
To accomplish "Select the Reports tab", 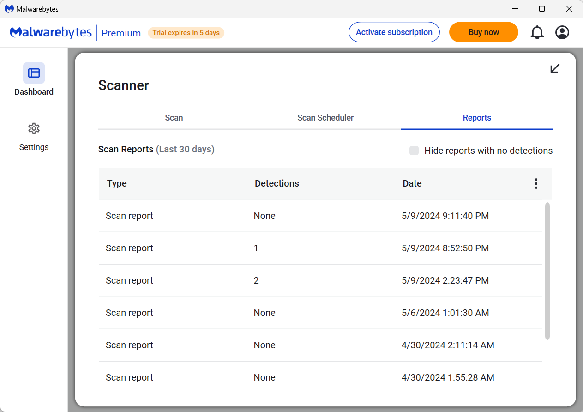I will tap(477, 118).
